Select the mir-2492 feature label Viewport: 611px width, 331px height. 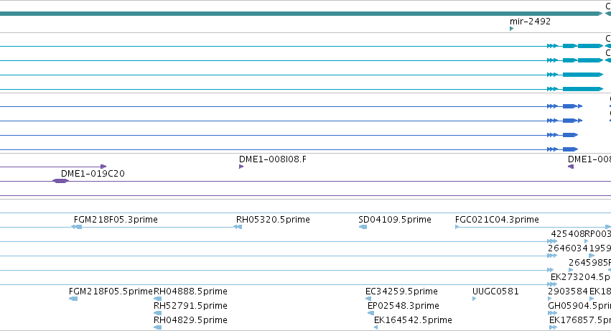pos(530,22)
